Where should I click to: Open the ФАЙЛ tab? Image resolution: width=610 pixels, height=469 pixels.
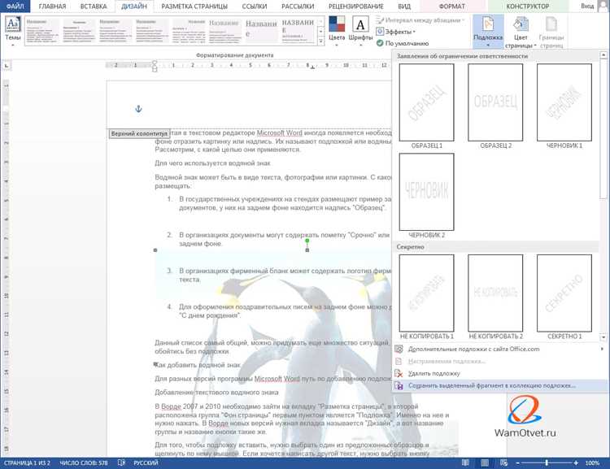[x=15, y=7]
